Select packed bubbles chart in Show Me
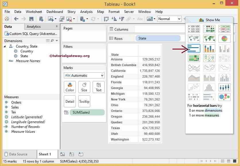The image size is (240, 166). click(224, 97)
